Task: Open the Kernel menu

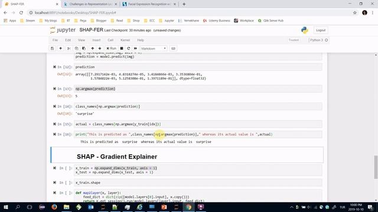Action: (x=125, y=40)
